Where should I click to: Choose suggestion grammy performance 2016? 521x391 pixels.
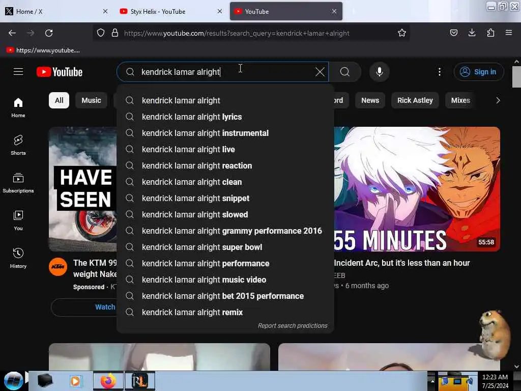(225, 231)
